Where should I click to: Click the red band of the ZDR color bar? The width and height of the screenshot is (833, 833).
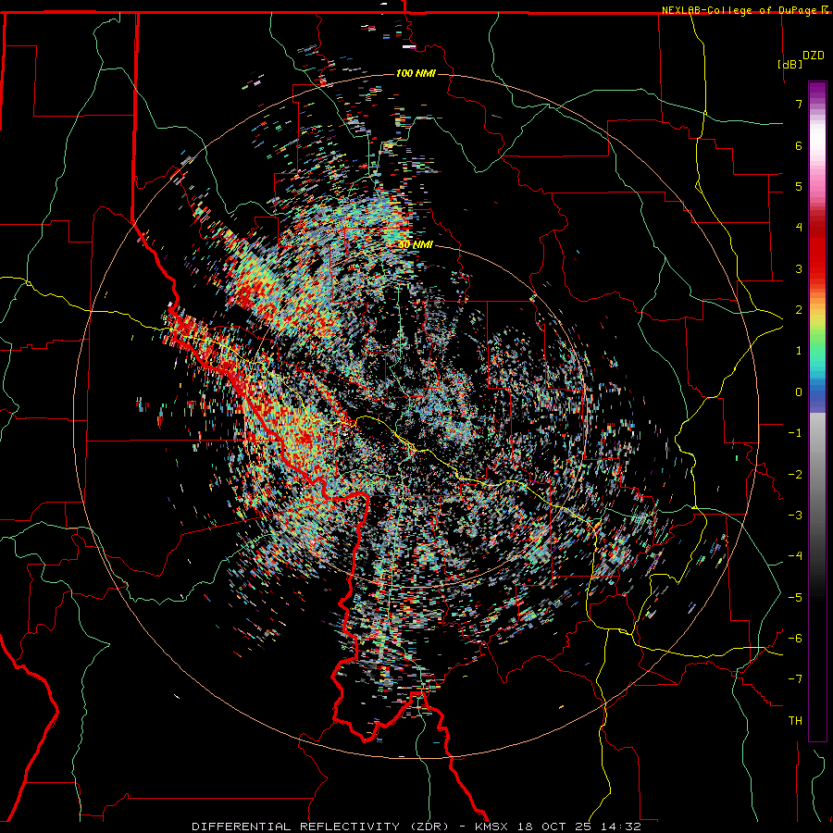tap(817, 250)
